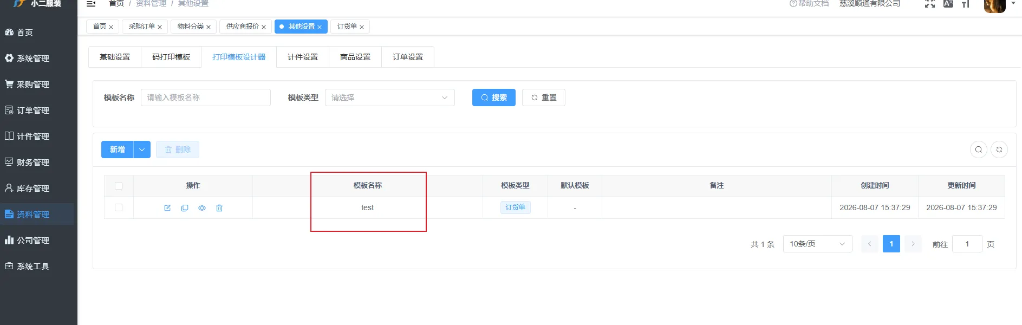The image size is (1022, 325).
Task: Click the 搜索 button
Action: 494,97
